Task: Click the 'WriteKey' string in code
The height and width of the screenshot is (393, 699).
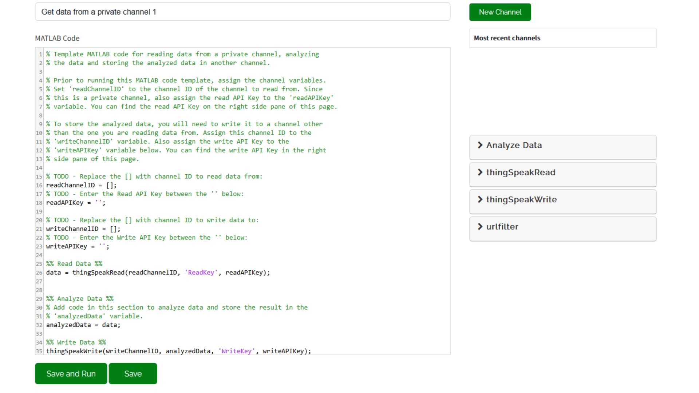Action: click(x=236, y=351)
